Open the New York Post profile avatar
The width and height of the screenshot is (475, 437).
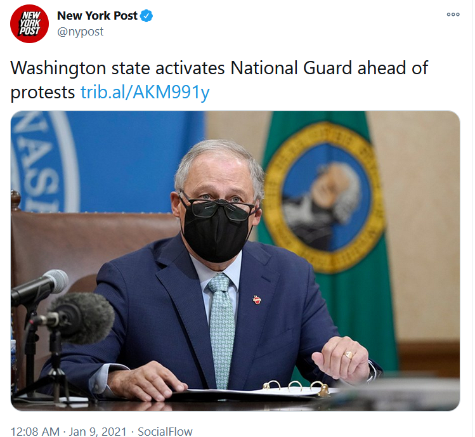tap(29, 23)
